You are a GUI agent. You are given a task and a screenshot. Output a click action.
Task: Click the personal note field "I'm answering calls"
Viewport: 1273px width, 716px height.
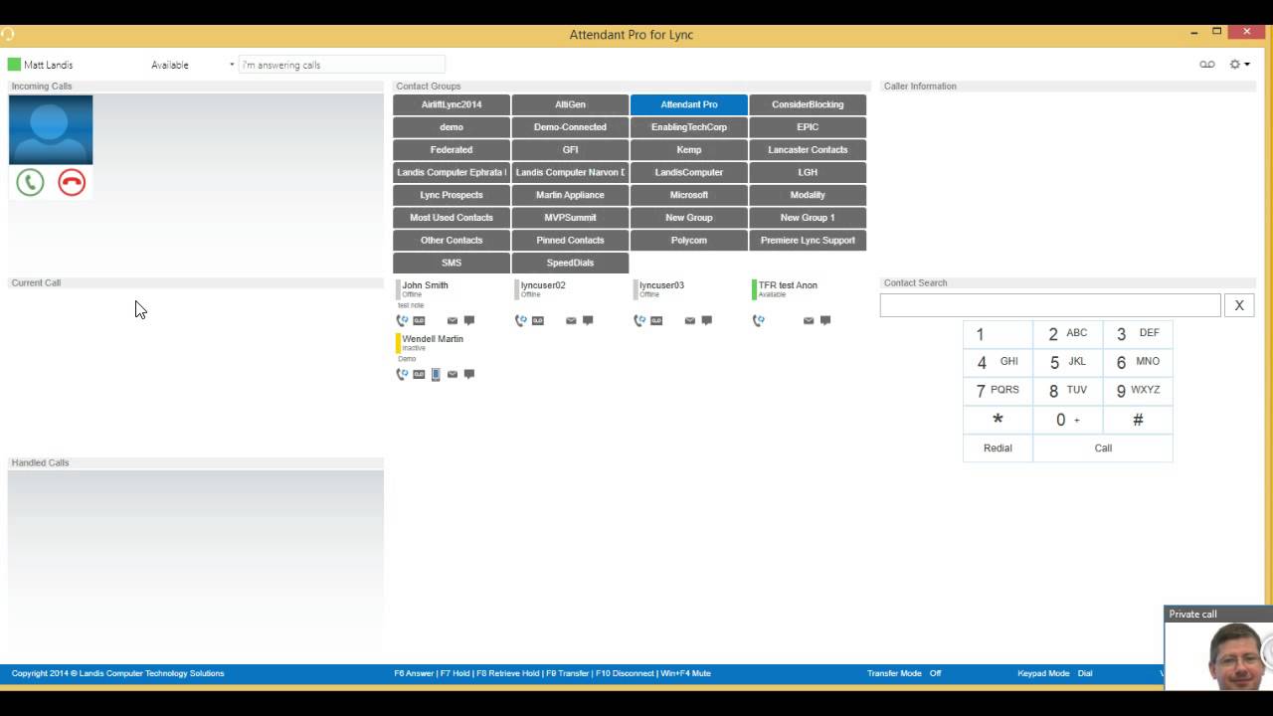(341, 65)
